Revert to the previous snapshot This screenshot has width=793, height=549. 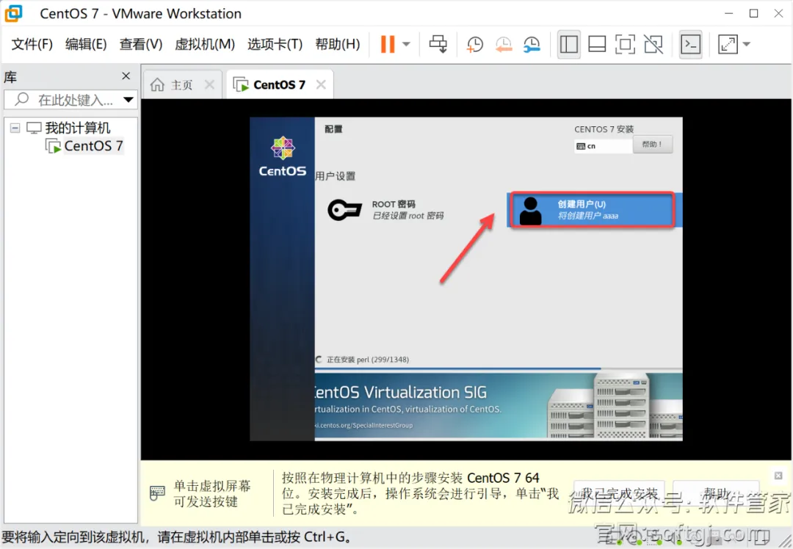(x=503, y=45)
